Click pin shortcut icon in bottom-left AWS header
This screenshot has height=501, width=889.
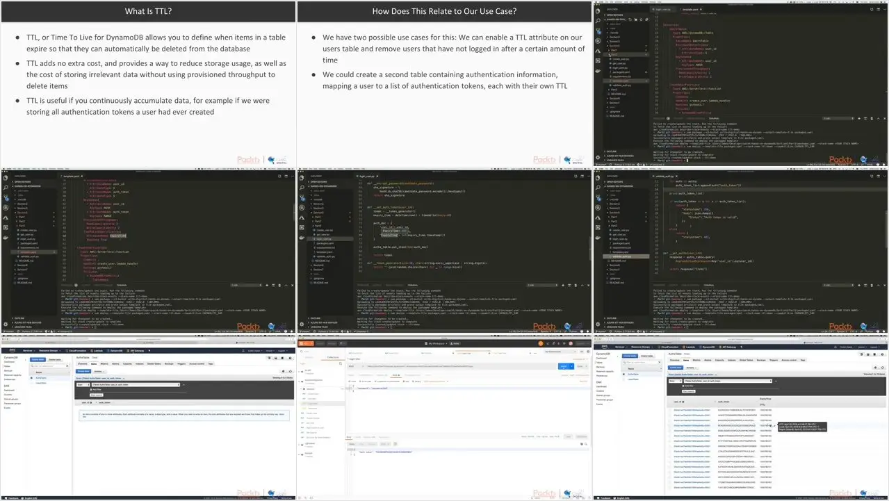[149, 351]
